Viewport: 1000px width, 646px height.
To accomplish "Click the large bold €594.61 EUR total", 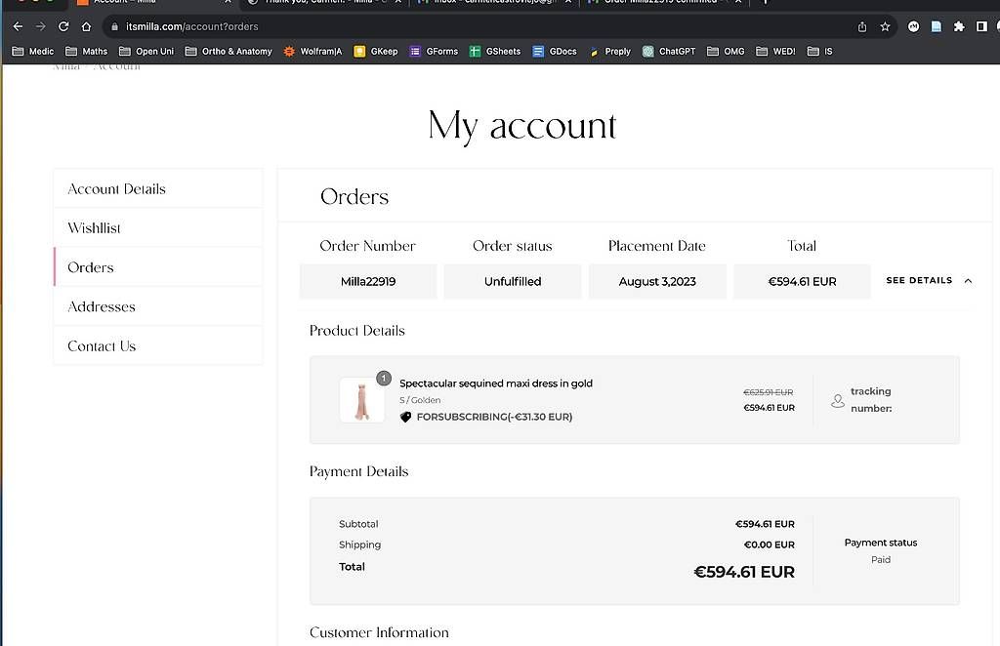I will pyautogui.click(x=744, y=572).
